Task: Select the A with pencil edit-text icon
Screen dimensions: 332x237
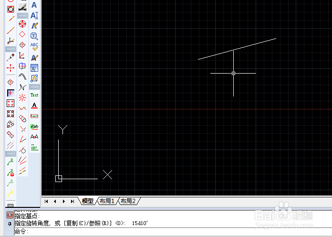Action: point(34,26)
